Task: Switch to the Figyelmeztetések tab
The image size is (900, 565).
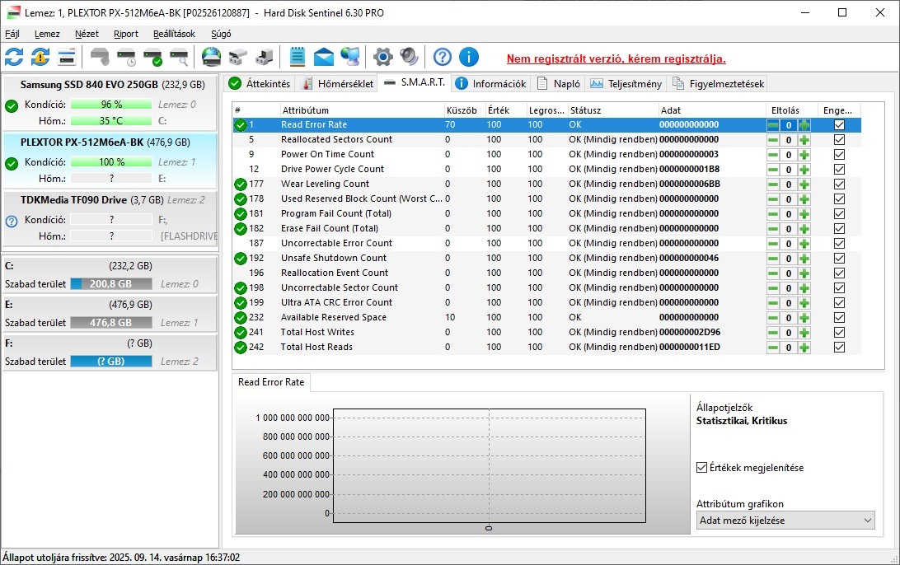Action: (x=718, y=84)
